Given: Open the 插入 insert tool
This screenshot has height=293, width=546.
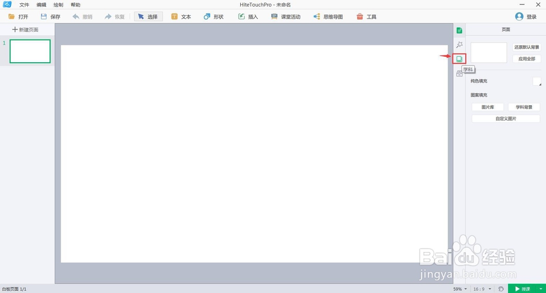Looking at the screenshot, I should 248,17.
